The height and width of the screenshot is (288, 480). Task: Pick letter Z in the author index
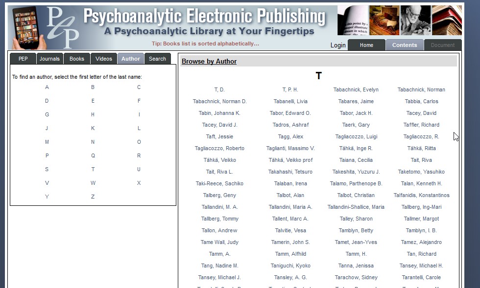click(x=93, y=197)
